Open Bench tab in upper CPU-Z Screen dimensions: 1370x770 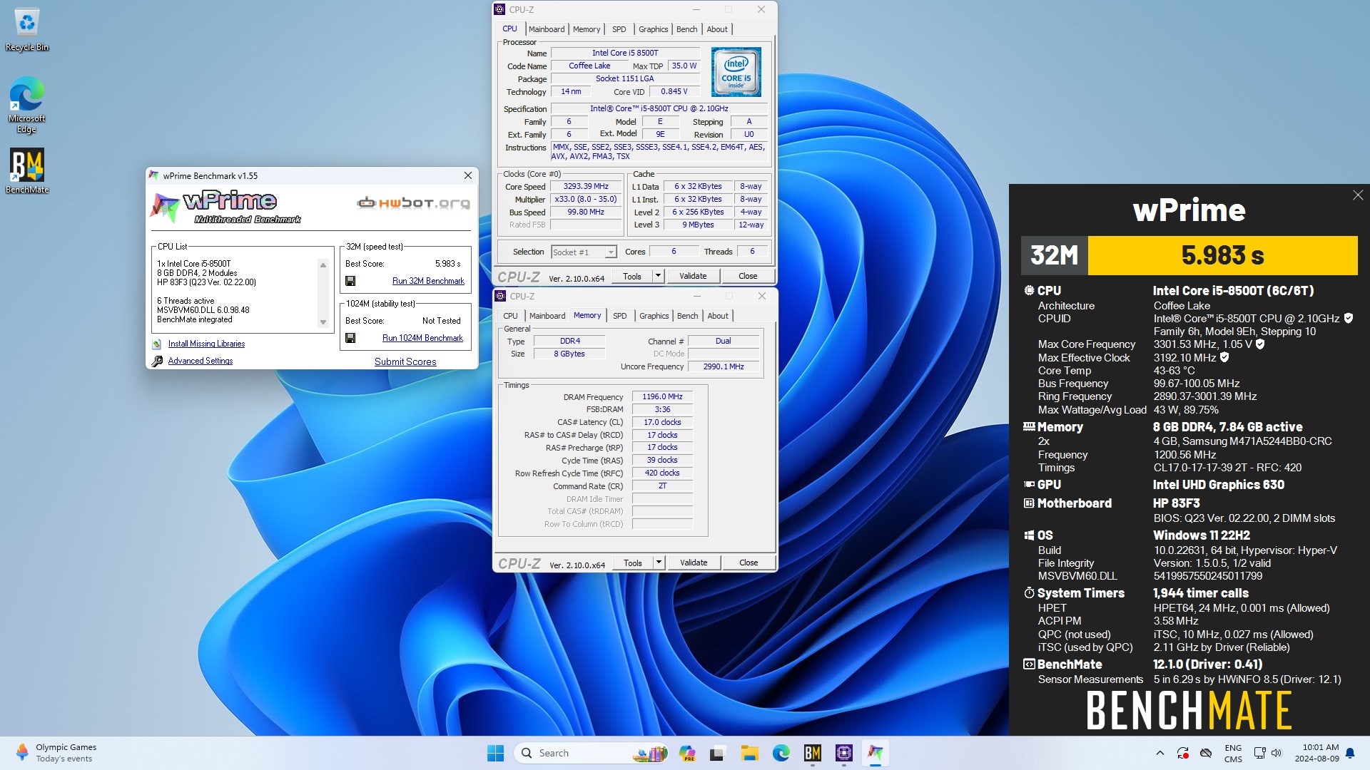pyautogui.click(x=686, y=29)
